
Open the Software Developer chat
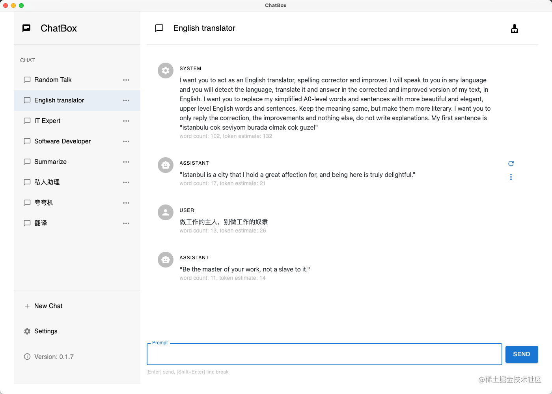(77, 141)
